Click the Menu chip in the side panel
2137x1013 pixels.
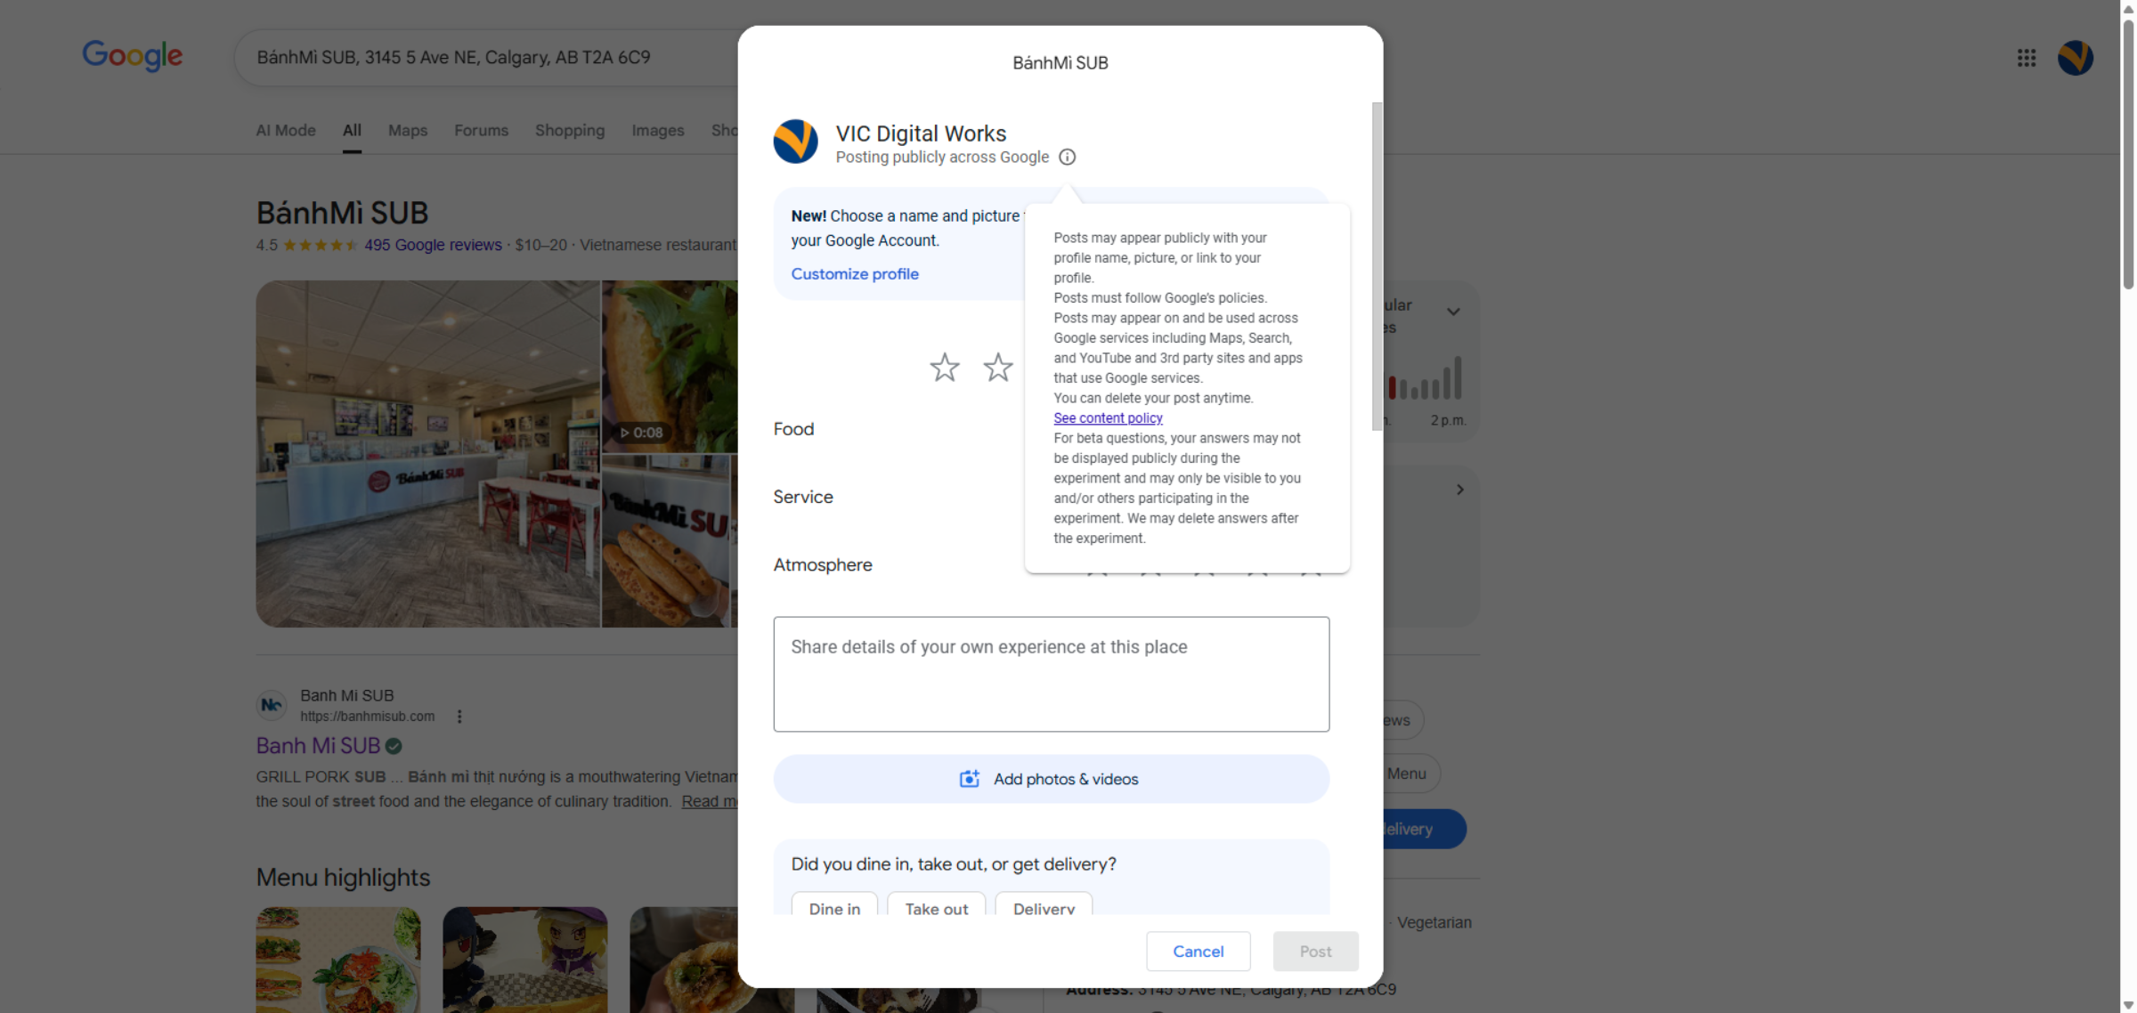pos(1410,774)
